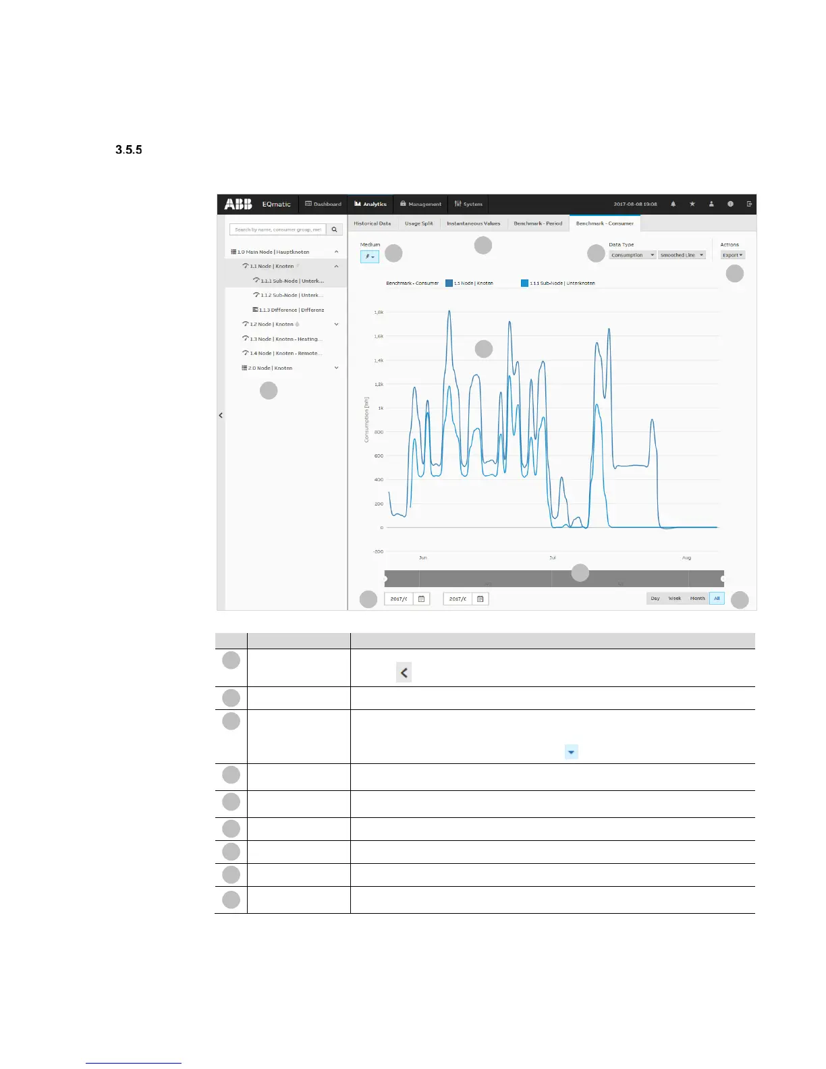Open the Smoothed Line dropdown

(x=682, y=255)
